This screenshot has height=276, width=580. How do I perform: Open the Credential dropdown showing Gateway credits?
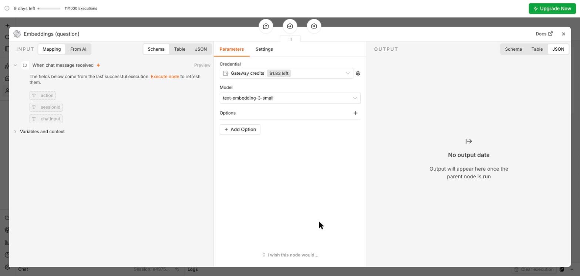point(286,73)
